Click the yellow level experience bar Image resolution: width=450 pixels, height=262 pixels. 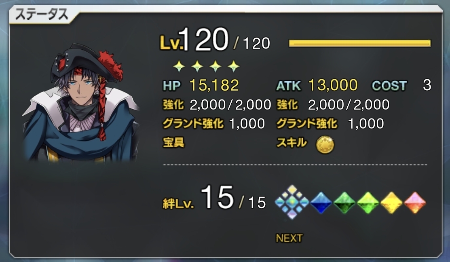[x=359, y=43]
